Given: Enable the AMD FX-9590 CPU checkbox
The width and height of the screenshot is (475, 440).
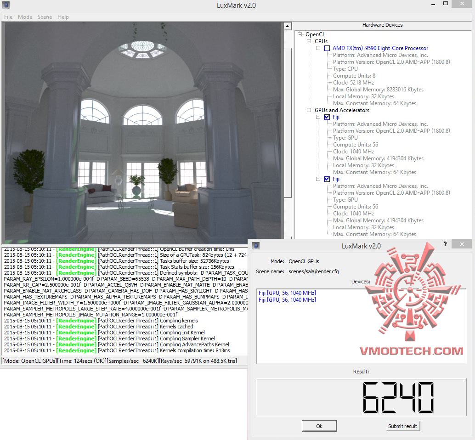Looking at the screenshot, I should 327,48.
